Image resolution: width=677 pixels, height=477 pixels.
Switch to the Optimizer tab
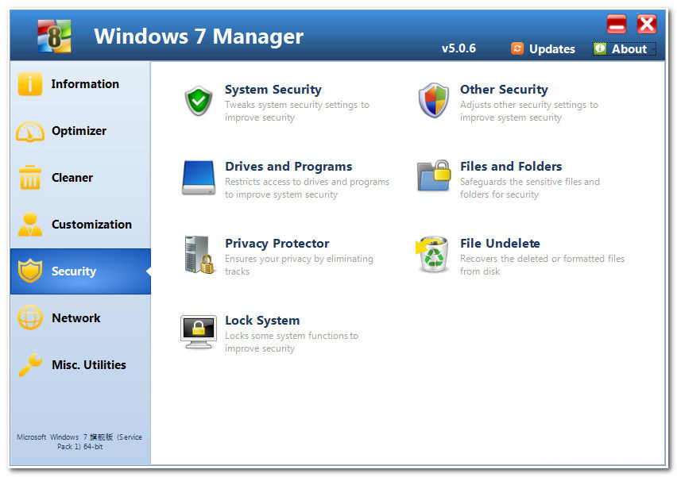pyautogui.click(x=79, y=131)
